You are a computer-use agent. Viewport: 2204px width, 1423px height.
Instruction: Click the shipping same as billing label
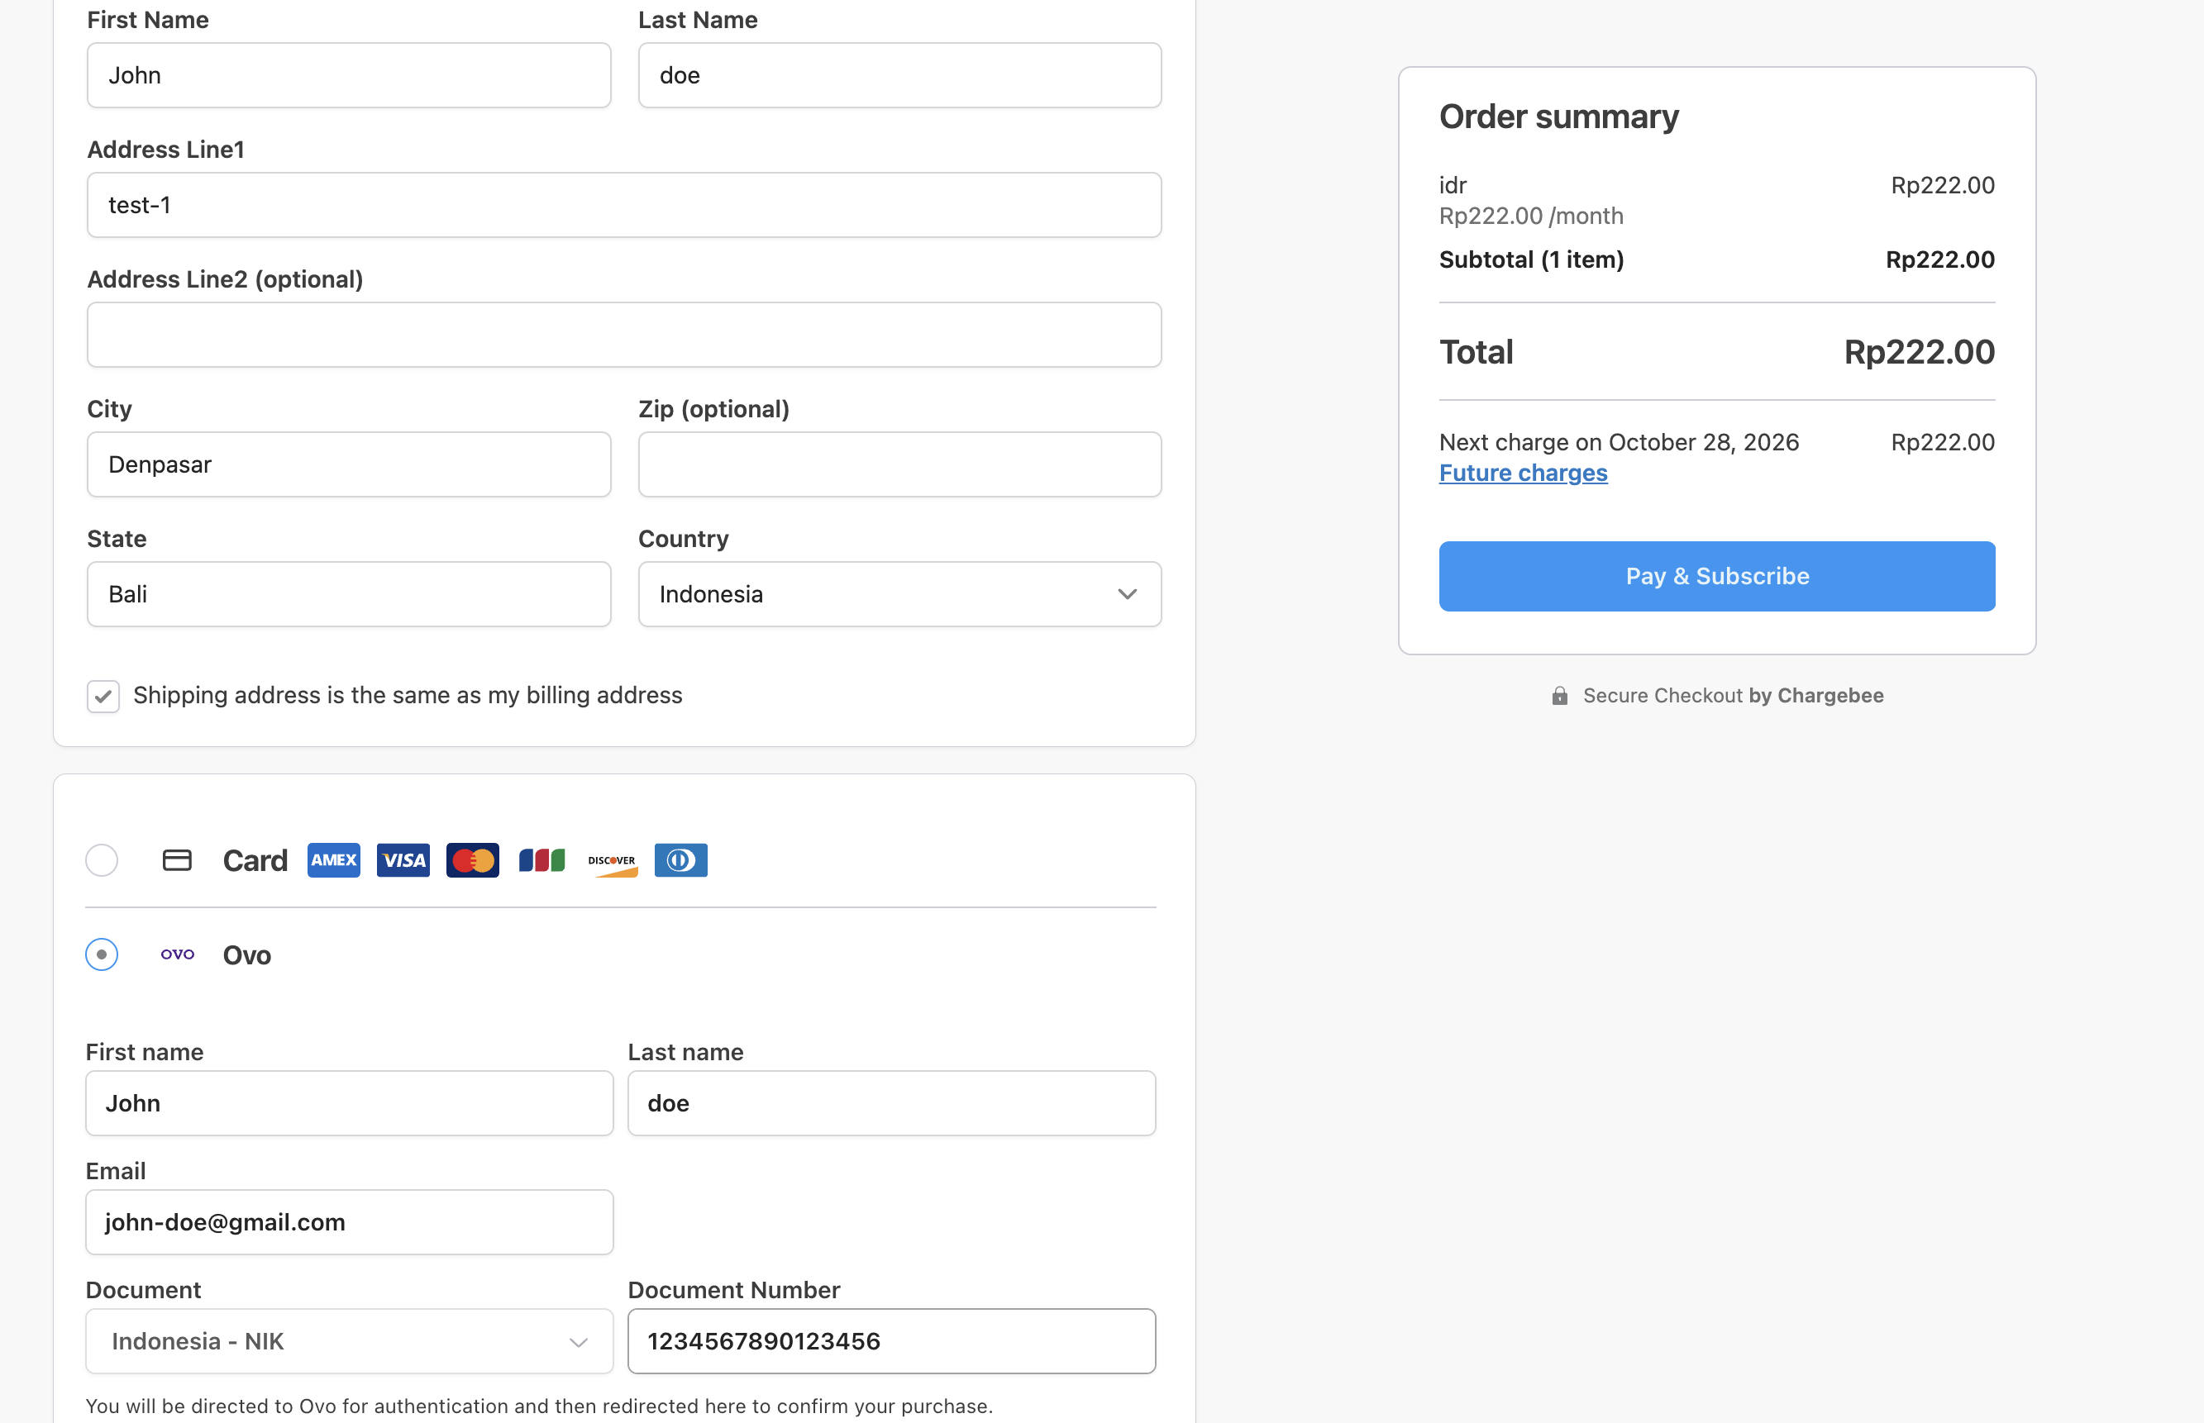click(408, 696)
